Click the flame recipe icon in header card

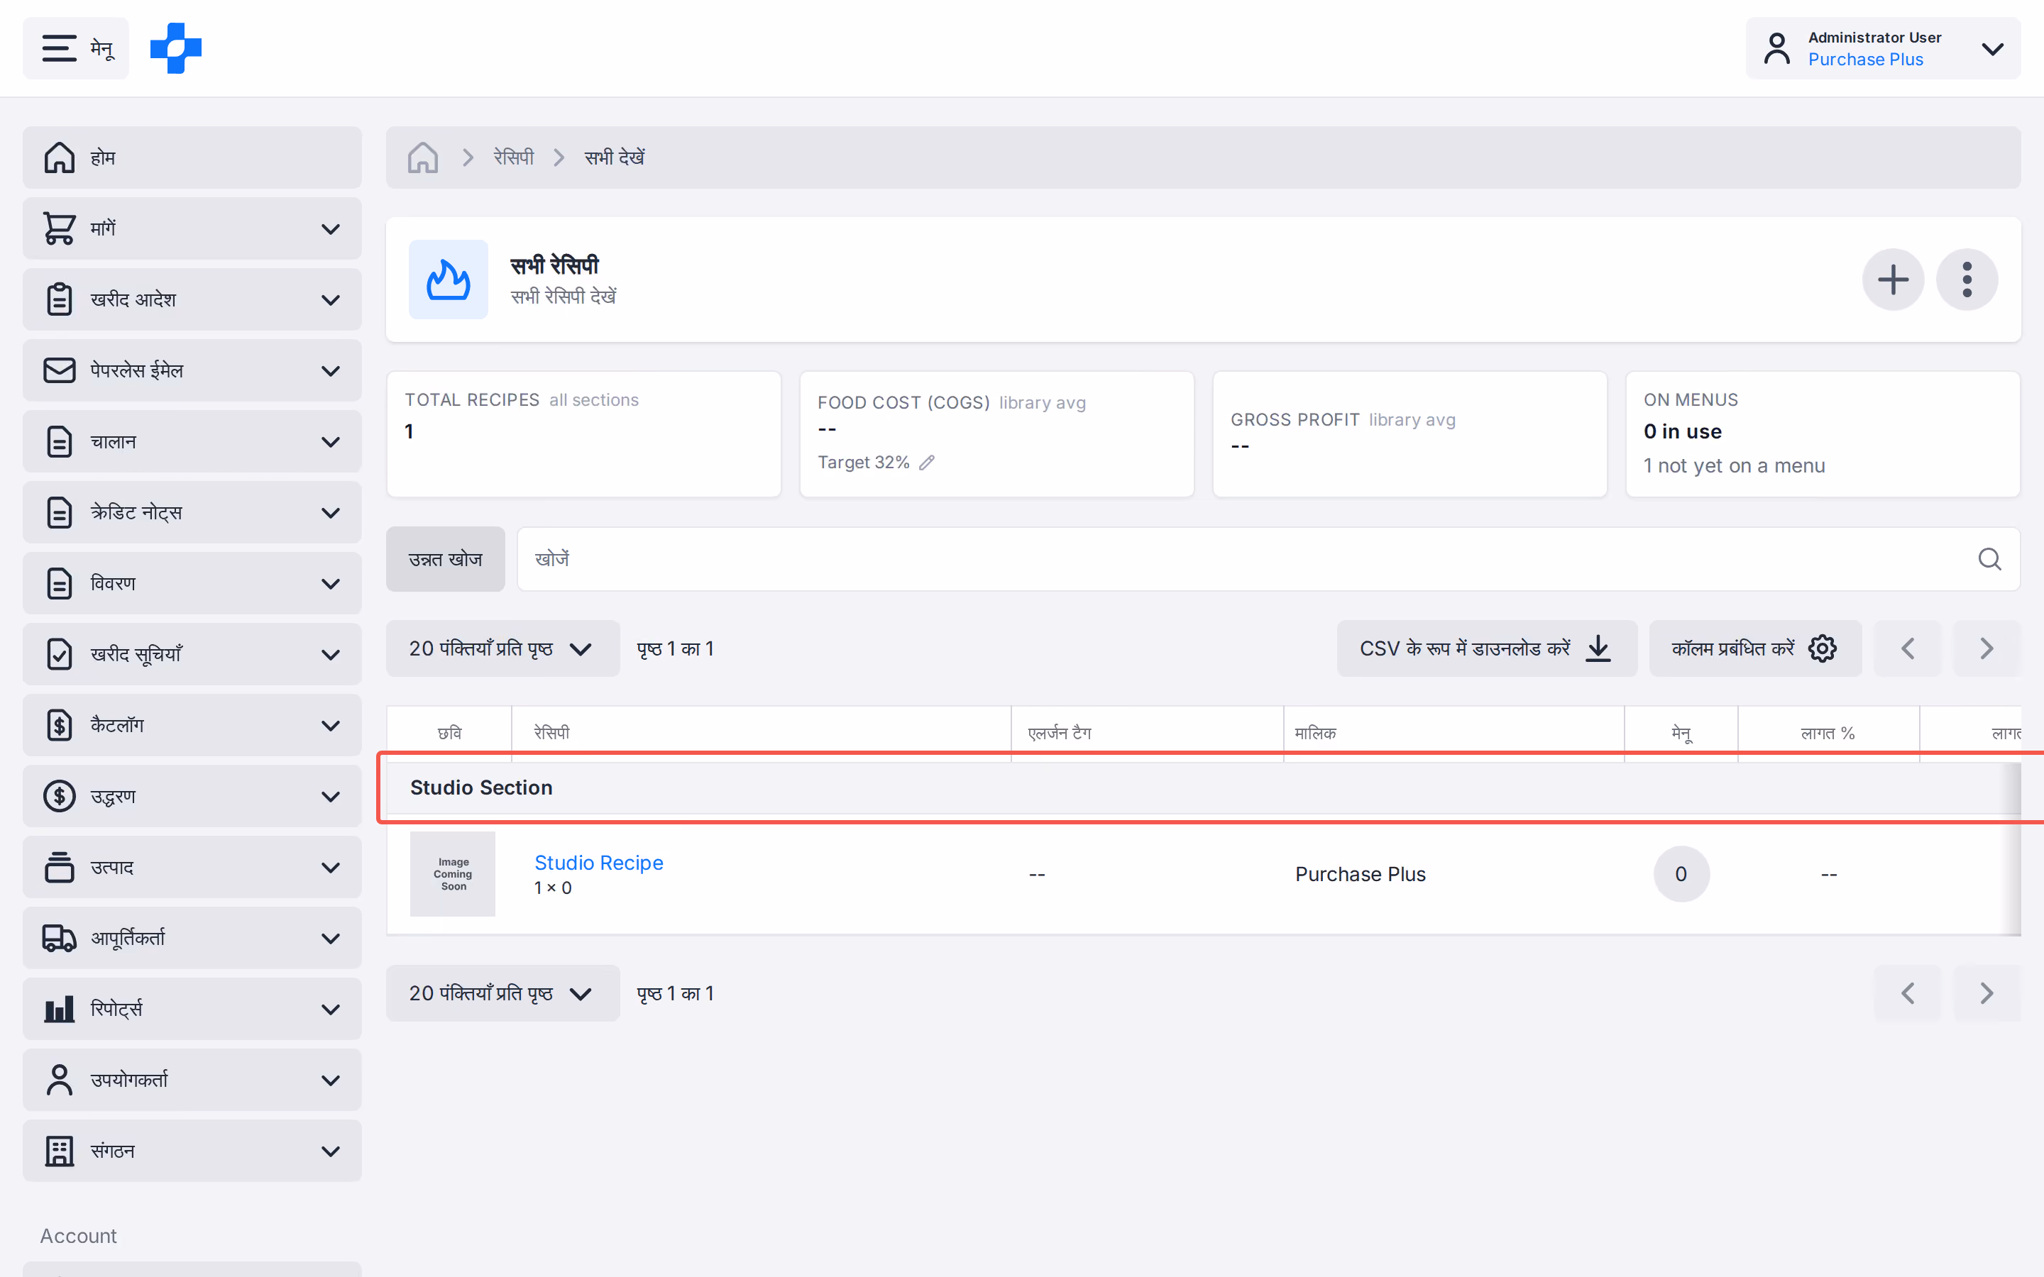449,280
